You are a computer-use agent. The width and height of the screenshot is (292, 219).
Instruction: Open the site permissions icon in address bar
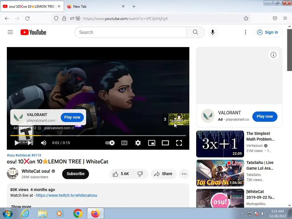coord(72,19)
